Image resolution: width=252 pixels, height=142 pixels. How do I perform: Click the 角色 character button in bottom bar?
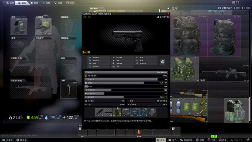coord(161,140)
